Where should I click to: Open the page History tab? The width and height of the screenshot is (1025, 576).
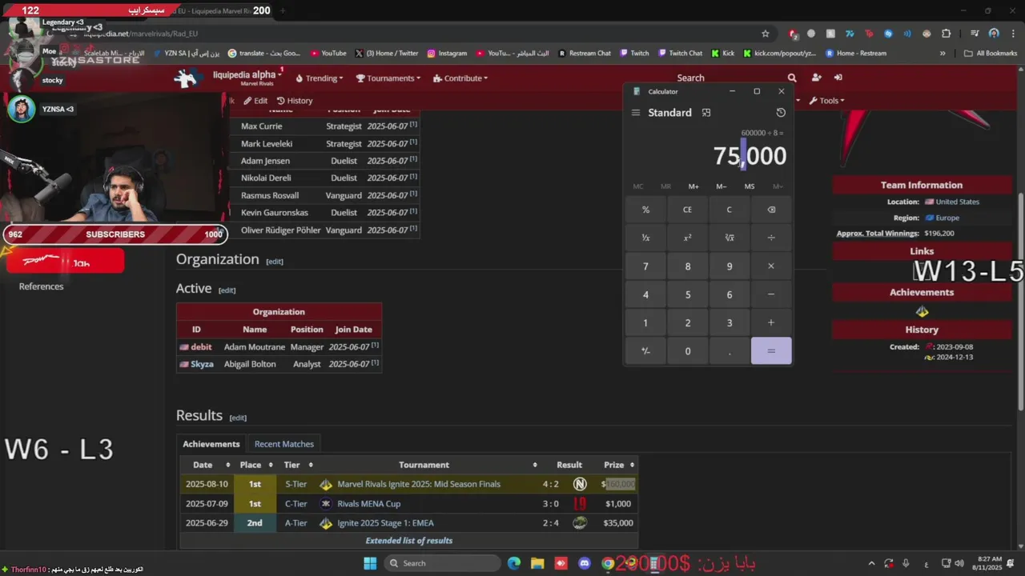295,101
